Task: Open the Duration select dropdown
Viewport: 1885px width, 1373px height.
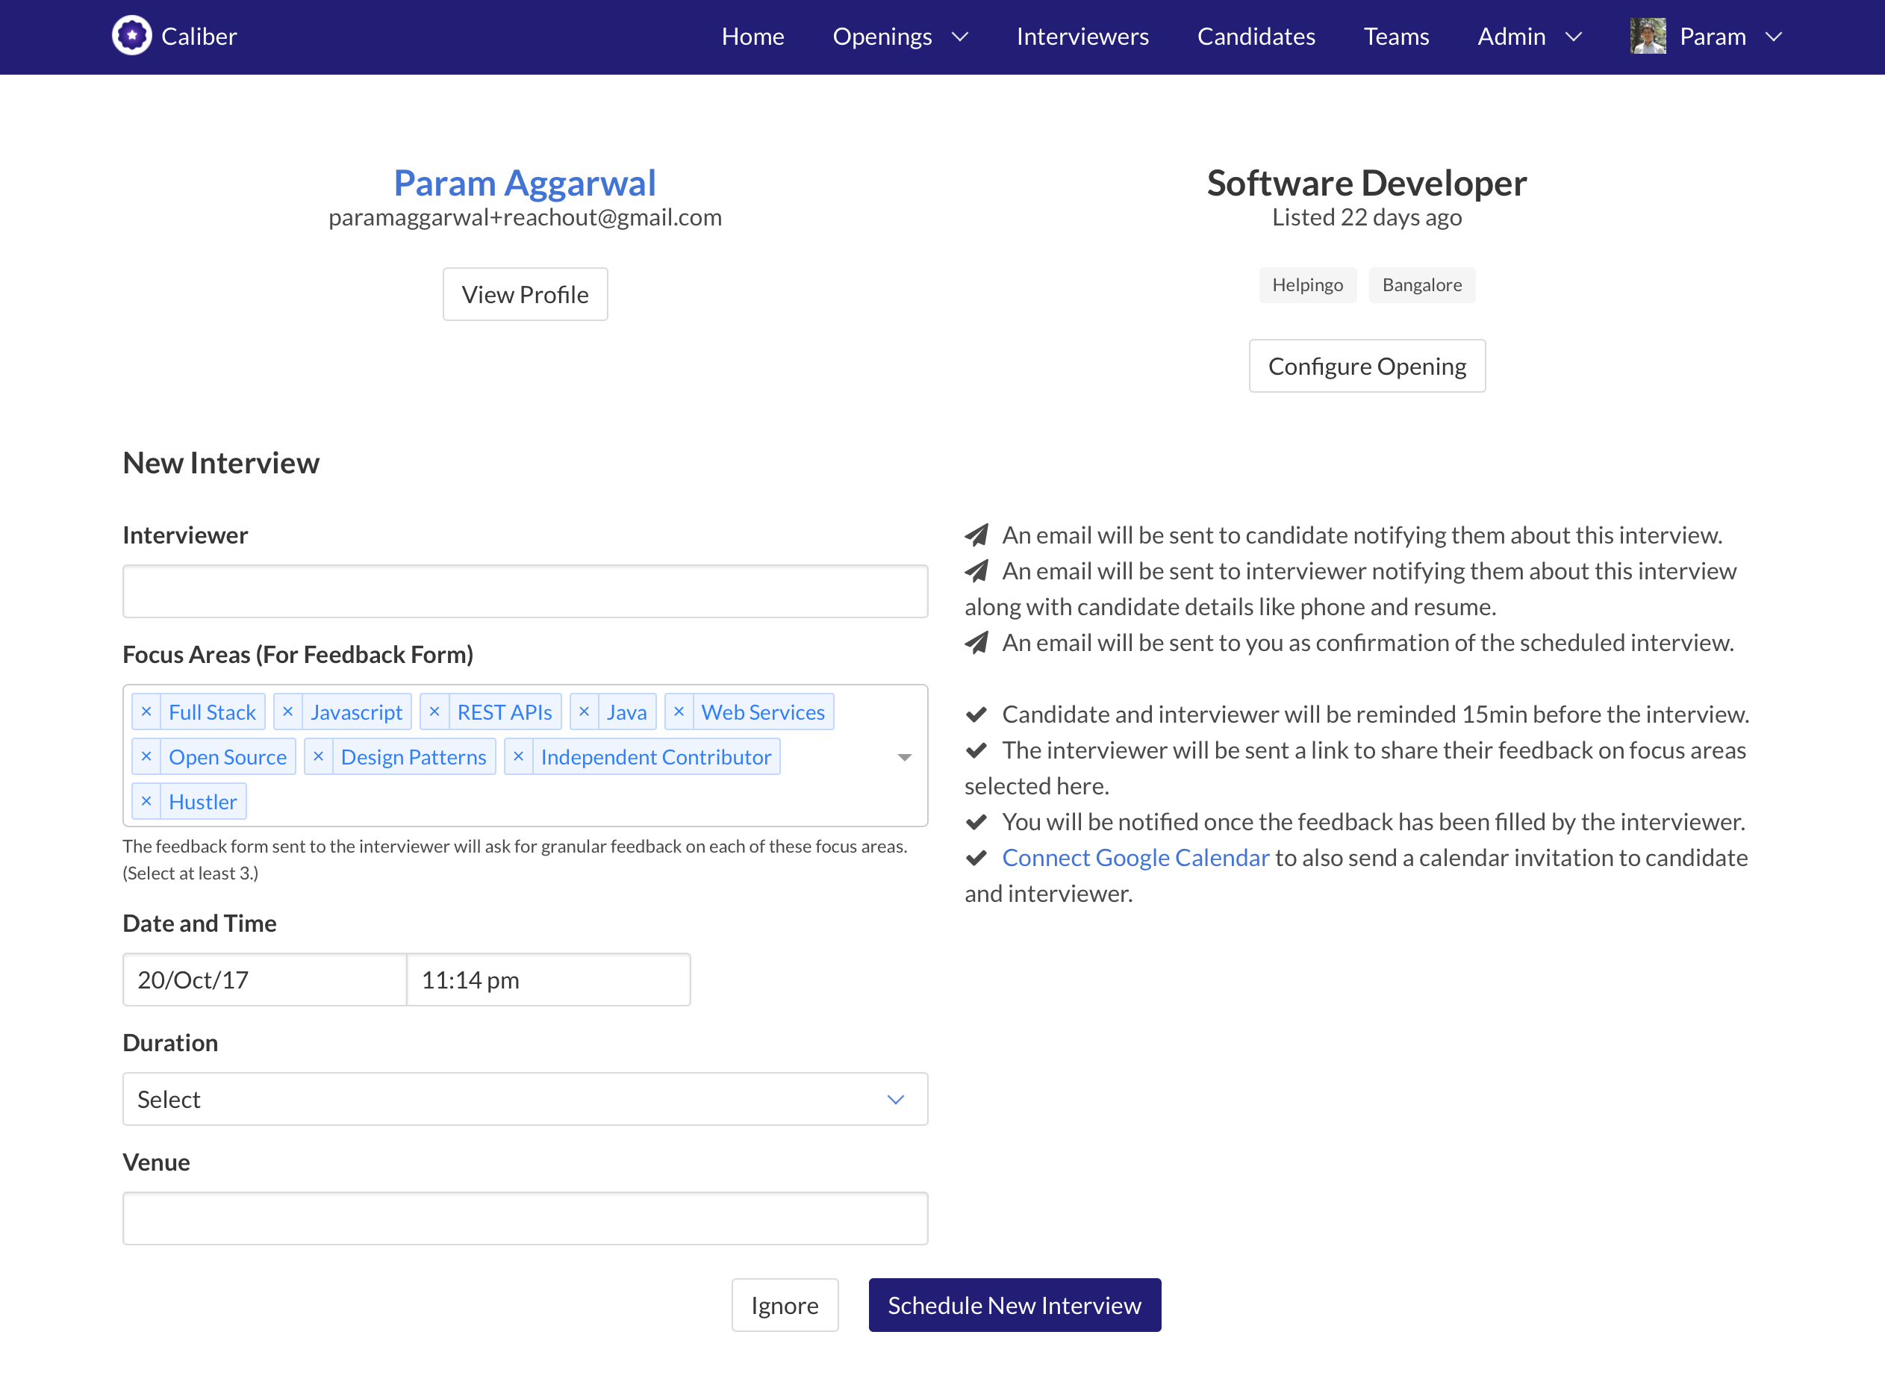Action: click(x=525, y=1100)
